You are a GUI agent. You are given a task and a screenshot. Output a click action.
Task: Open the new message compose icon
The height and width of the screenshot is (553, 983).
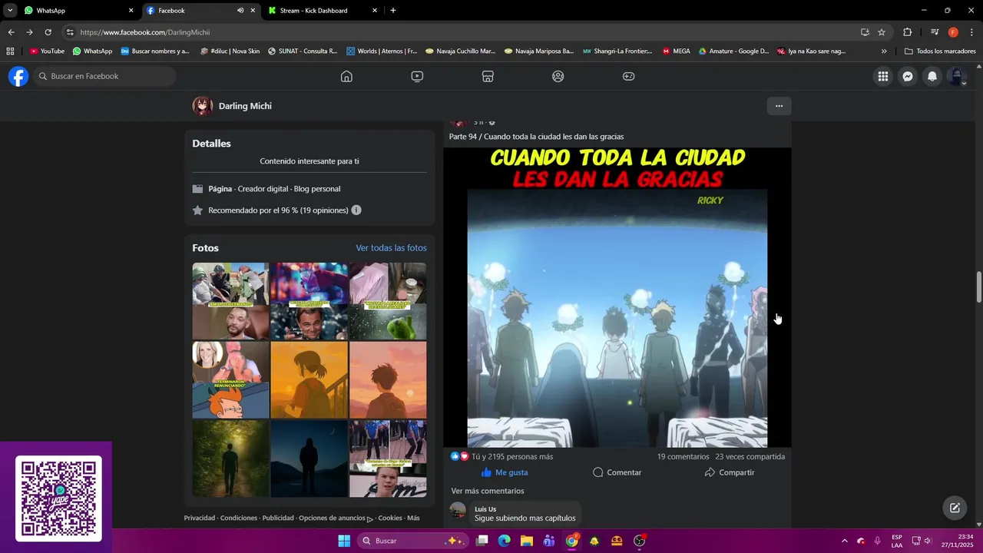pyautogui.click(x=955, y=508)
